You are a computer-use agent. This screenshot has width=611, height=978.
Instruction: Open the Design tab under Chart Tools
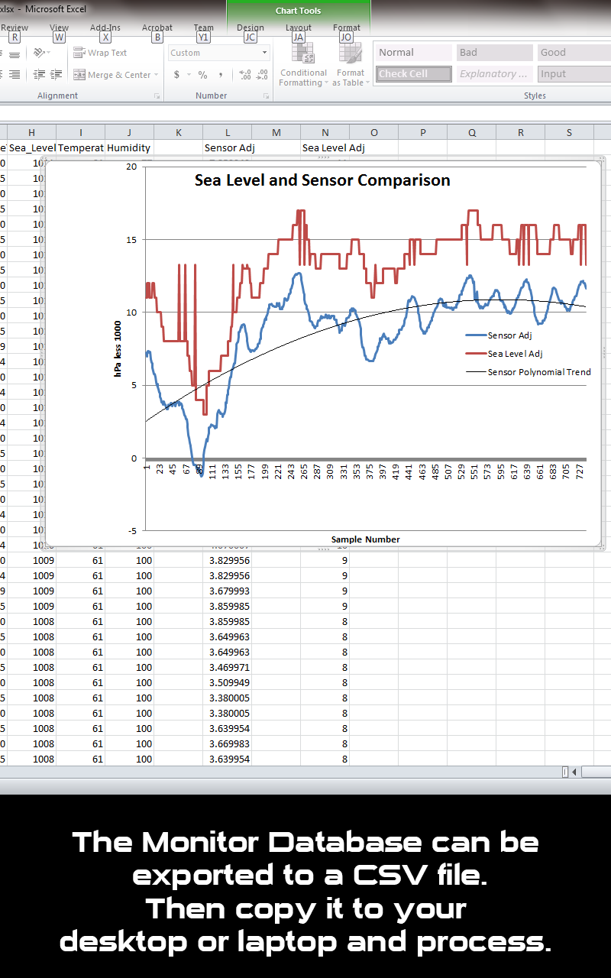pyautogui.click(x=250, y=28)
